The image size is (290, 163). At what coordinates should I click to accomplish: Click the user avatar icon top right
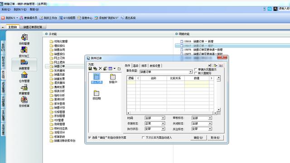tap(275, 9)
